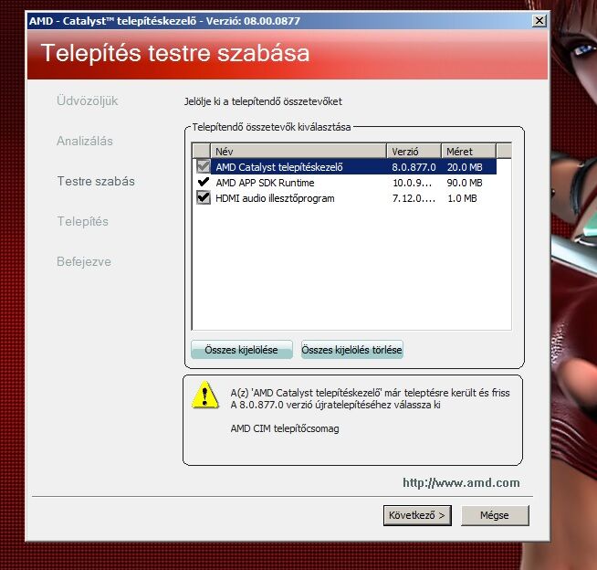Click the Összes kijelölése button
This screenshot has width=597, height=570.
242,349
